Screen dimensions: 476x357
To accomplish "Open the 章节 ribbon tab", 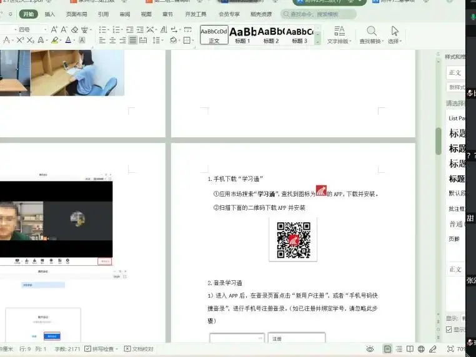I will 167,14.
